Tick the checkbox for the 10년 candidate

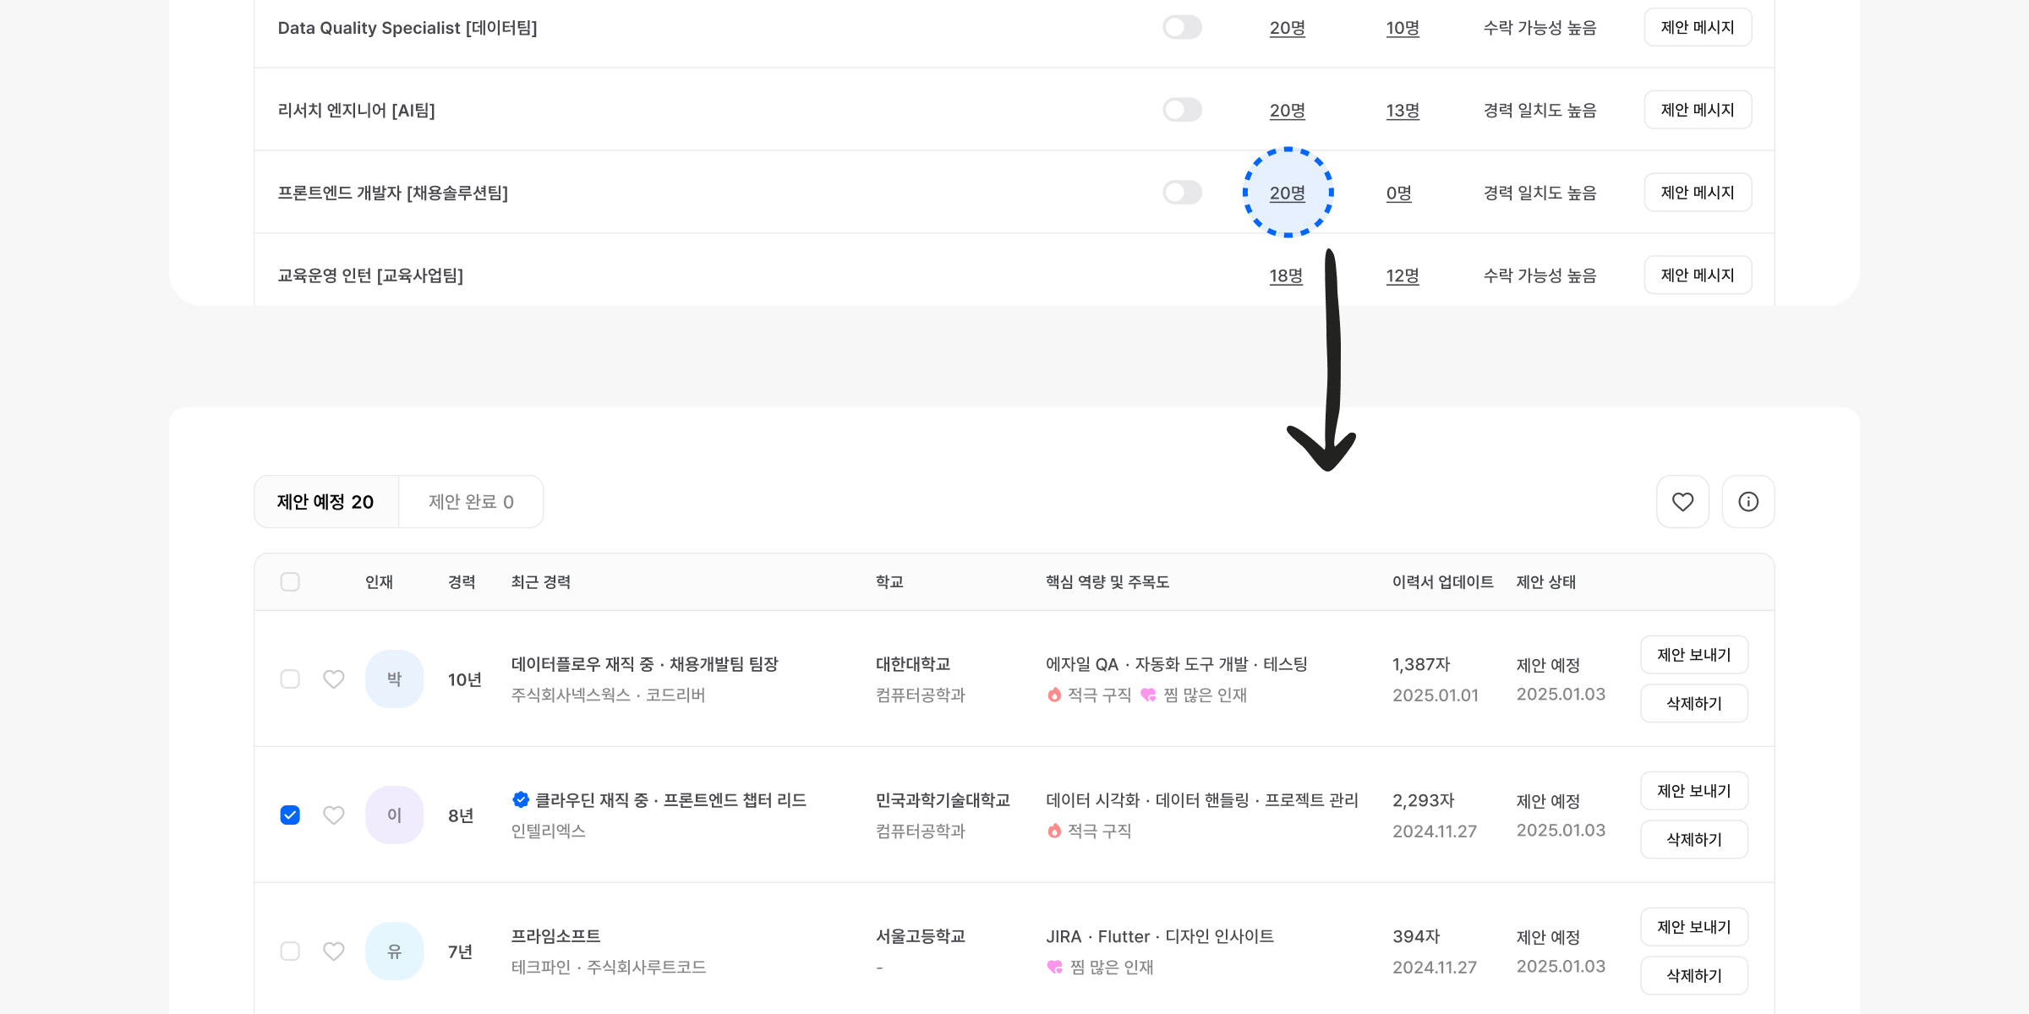pyautogui.click(x=290, y=679)
